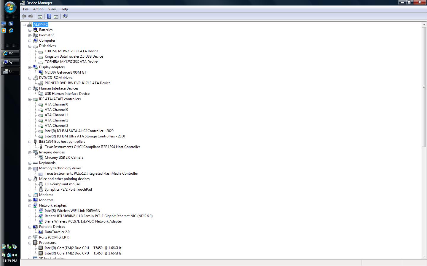This screenshot has width=427, height=266.
Task: Click the 11:39 PM taskbar clock
Action: [10, 261]
